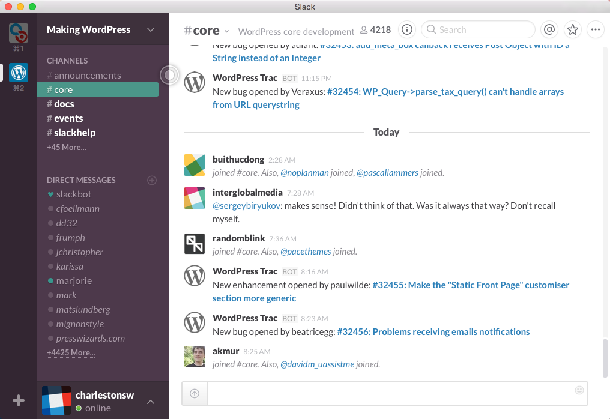Open direct message with marjorie
The height and width of the screenshot is (419, 610).
coord(74,280)
